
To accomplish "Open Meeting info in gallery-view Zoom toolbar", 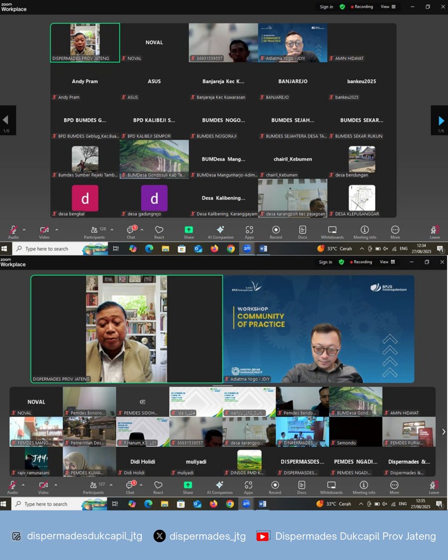I will click(364, 232).
